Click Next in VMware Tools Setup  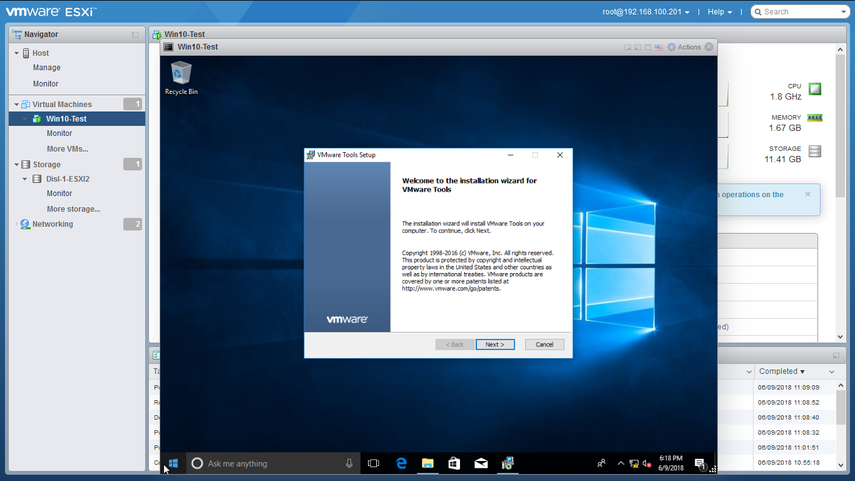tap(494, 344)
